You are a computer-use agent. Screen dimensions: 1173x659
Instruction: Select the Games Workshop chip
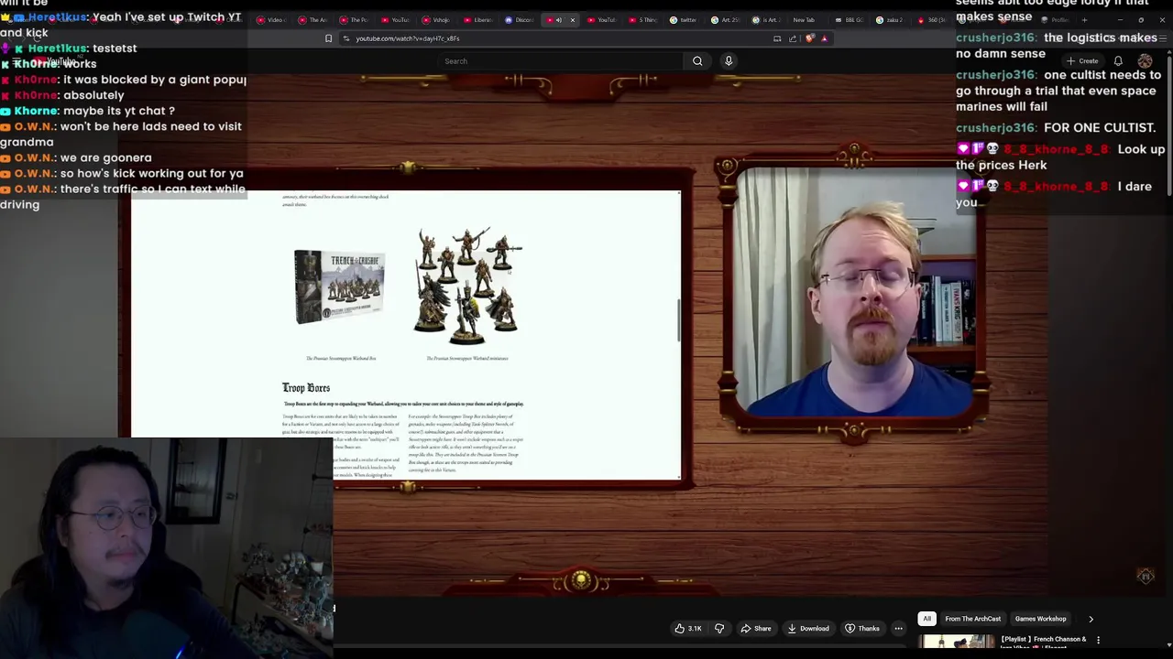pos(1040,619)
